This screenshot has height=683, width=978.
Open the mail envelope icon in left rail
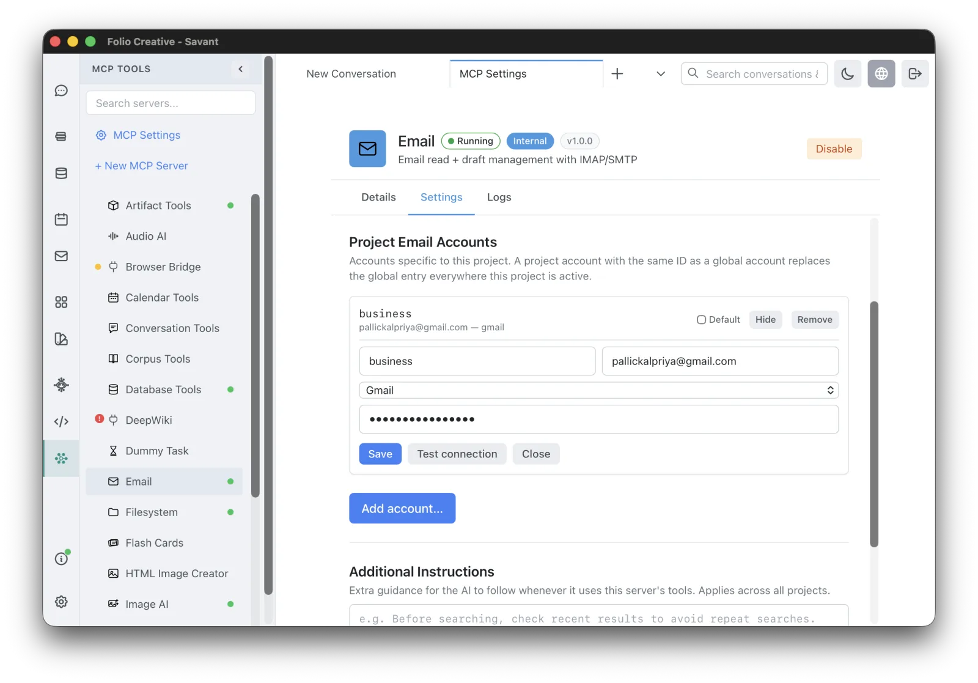61,256
